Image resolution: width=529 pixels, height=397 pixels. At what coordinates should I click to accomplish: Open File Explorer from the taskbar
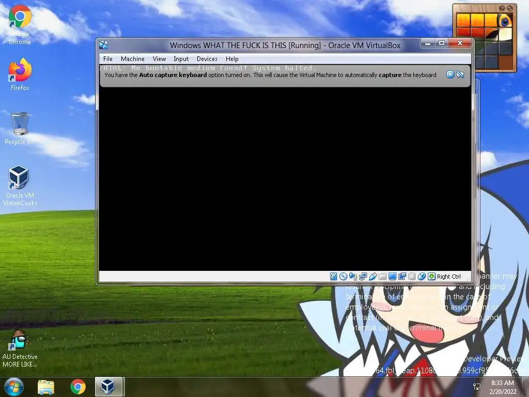pos(46,387)
